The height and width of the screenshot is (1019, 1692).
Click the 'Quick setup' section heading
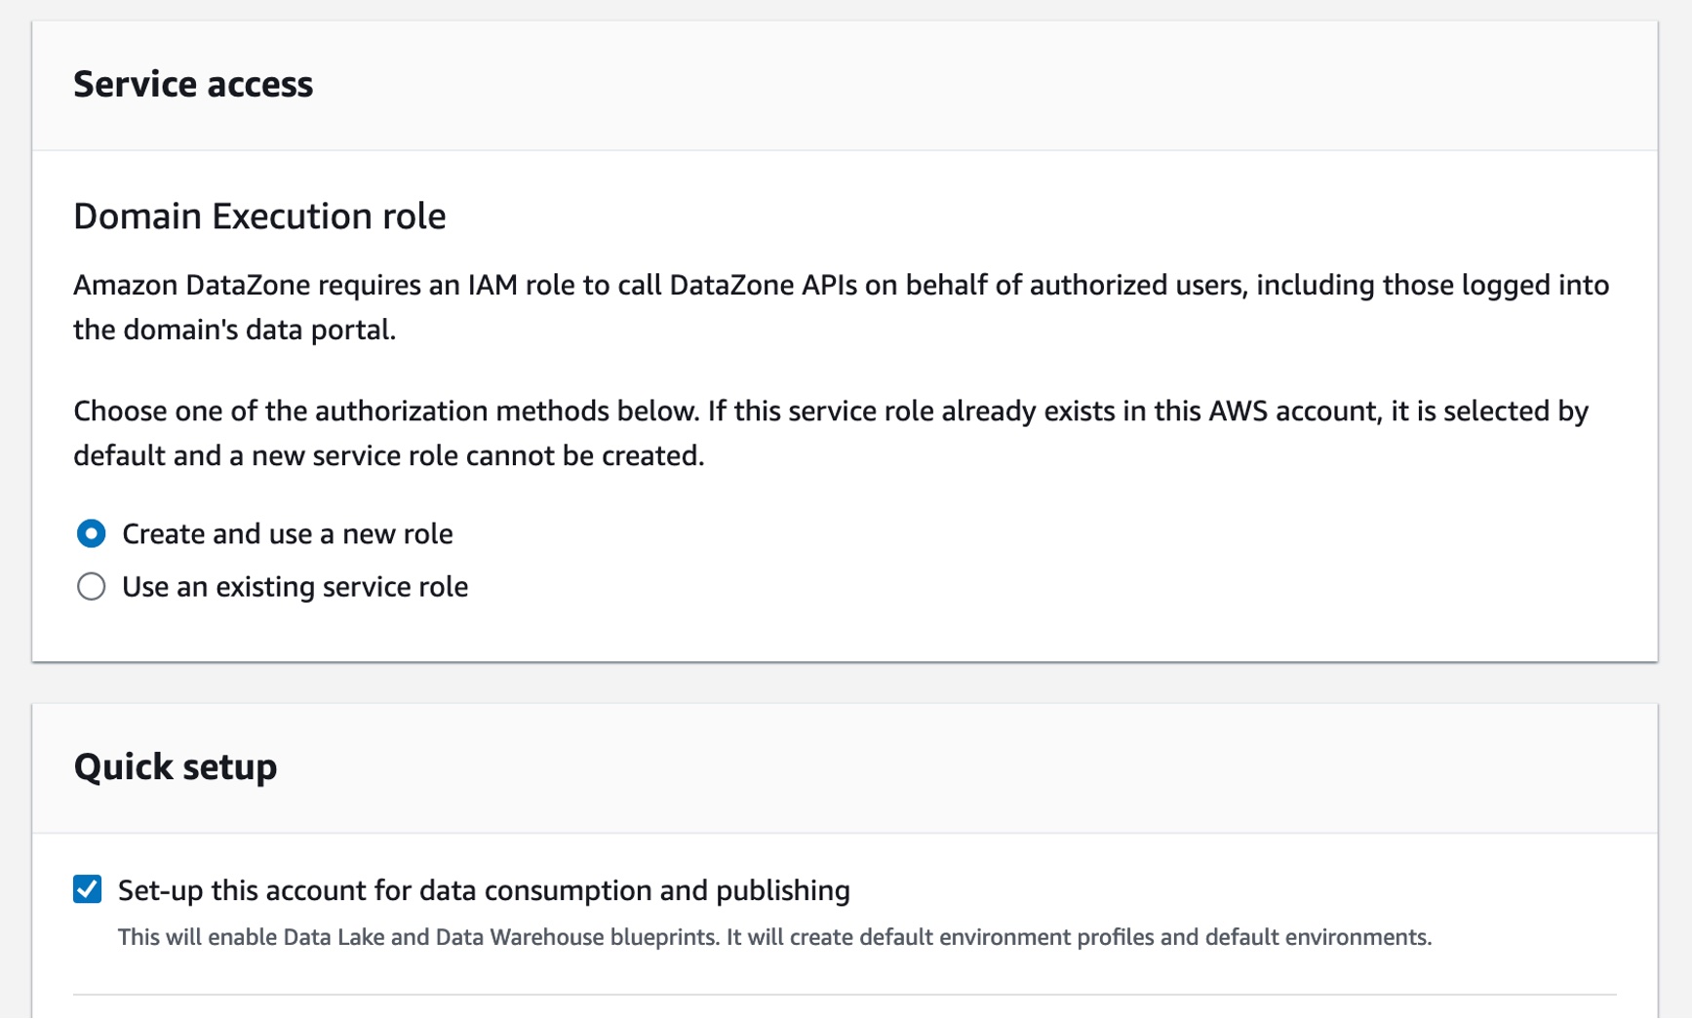pyautogui.click(x=176, y=766)
